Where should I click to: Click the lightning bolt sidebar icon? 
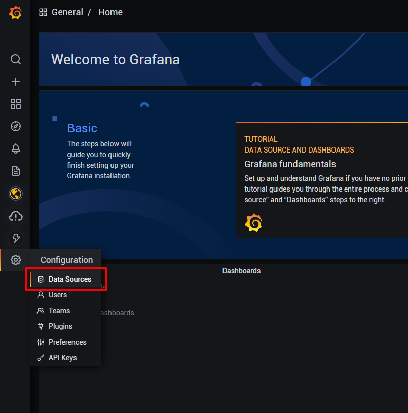coord(16,238)
